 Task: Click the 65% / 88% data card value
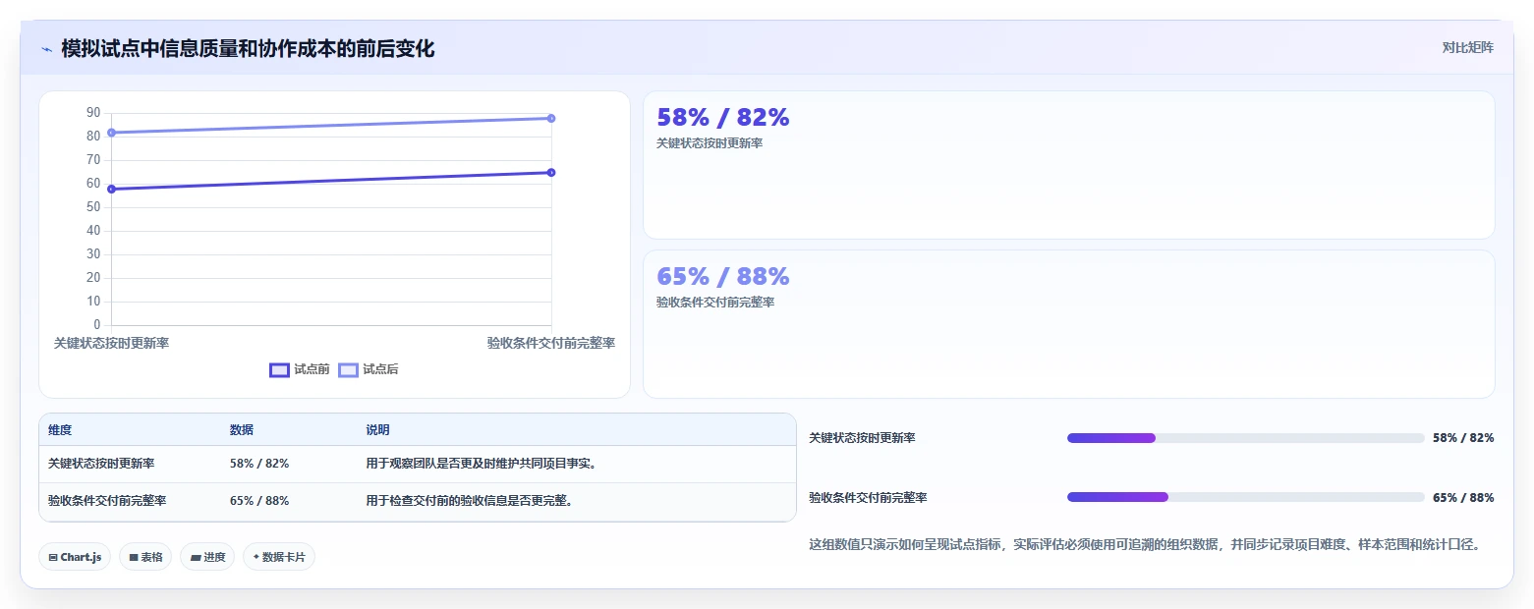[x=723, y=276]
